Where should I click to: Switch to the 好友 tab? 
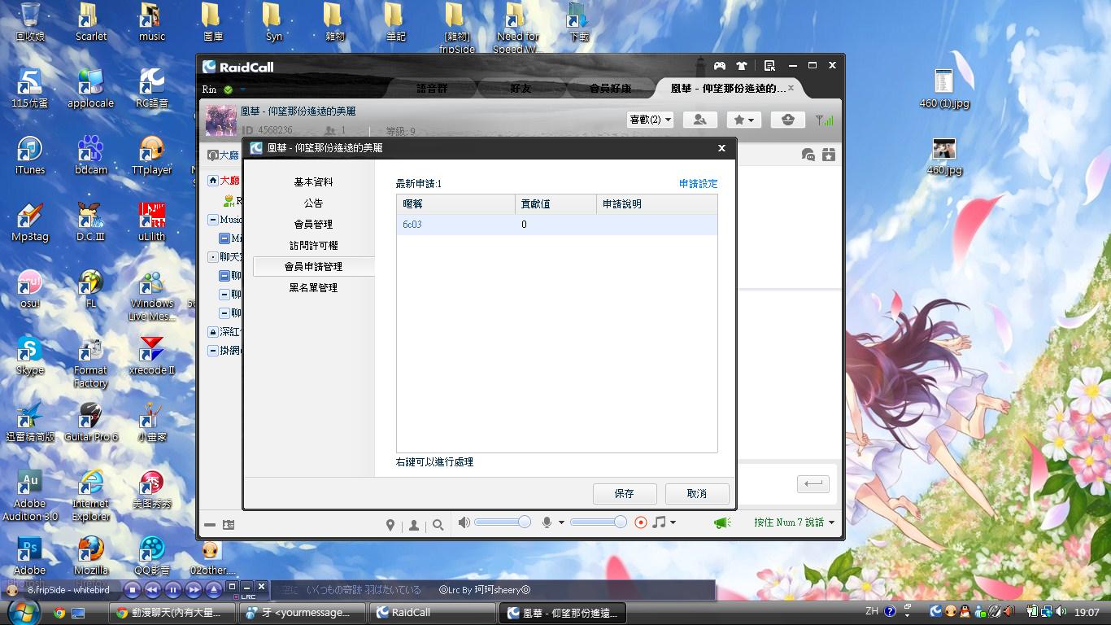click(x=521, y=88)
